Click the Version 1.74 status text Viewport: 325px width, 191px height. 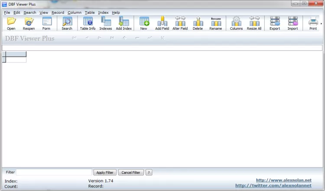[101, 181]
